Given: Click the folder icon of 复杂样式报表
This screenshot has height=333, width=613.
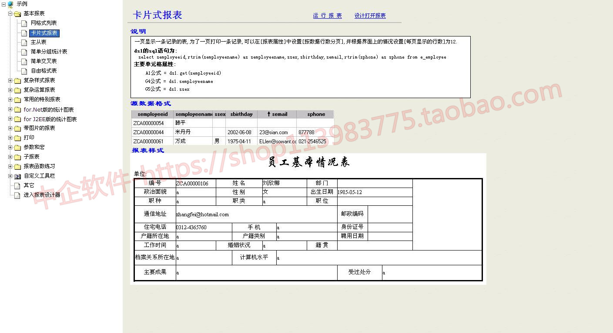Looking at the screenshot, I should (x=17, y=80).
